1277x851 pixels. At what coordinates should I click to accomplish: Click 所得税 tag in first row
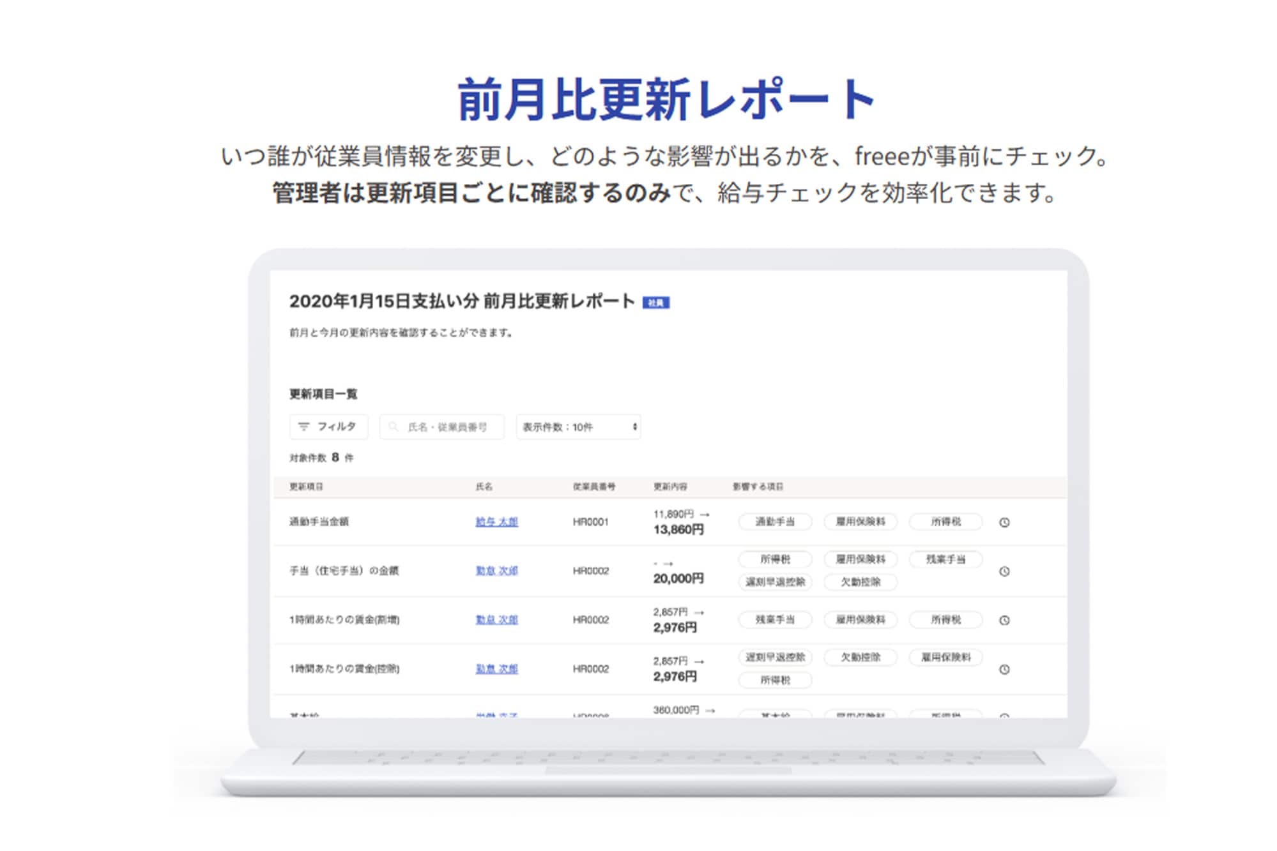coord(945,522)
